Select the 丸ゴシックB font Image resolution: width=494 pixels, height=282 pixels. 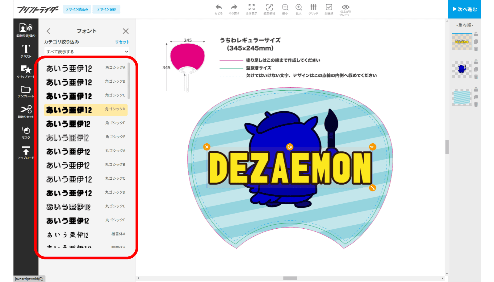click(86, 165)
